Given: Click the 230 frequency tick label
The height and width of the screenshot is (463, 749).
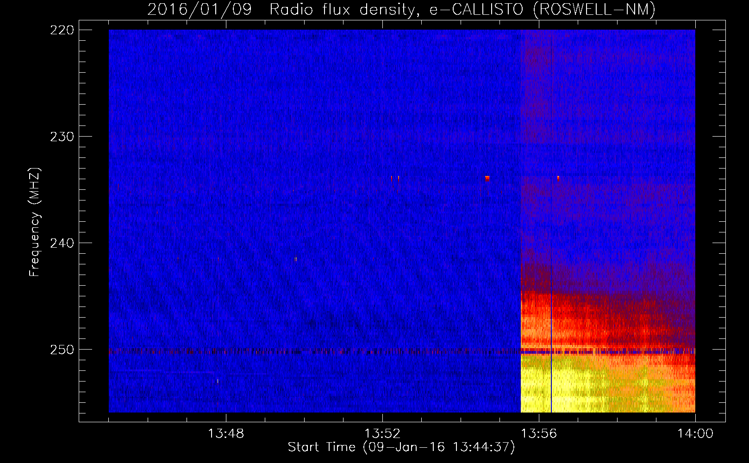Looking at the screenshot, I should 62,137.
